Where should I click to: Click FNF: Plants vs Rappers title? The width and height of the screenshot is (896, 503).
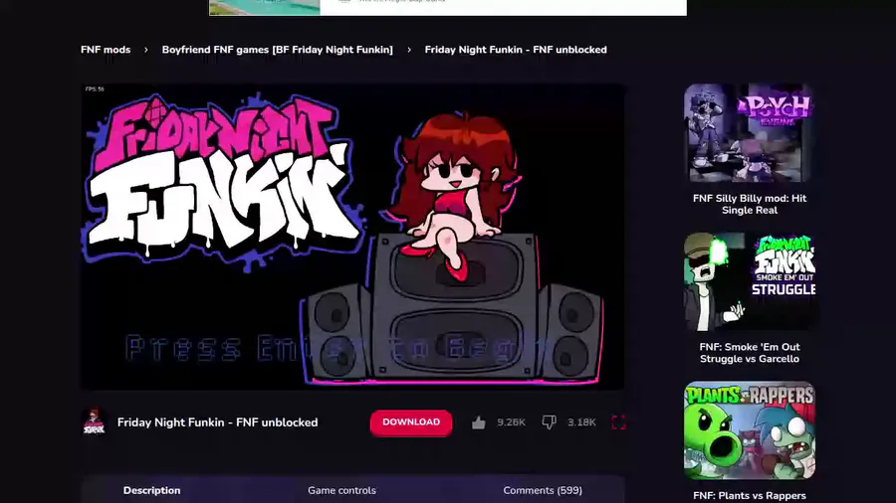coord(749,496)
